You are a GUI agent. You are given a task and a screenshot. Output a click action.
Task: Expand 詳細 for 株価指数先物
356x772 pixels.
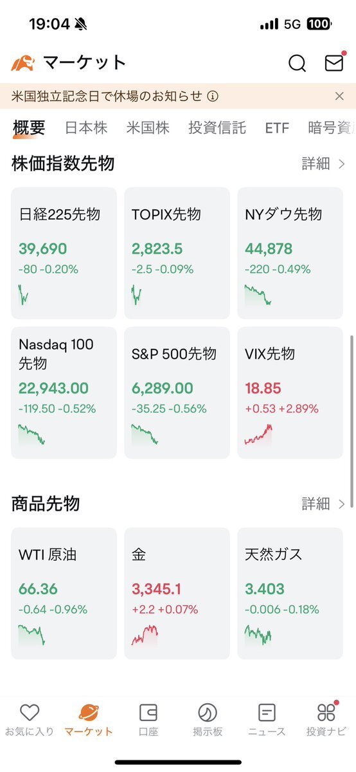click(323, 164)
